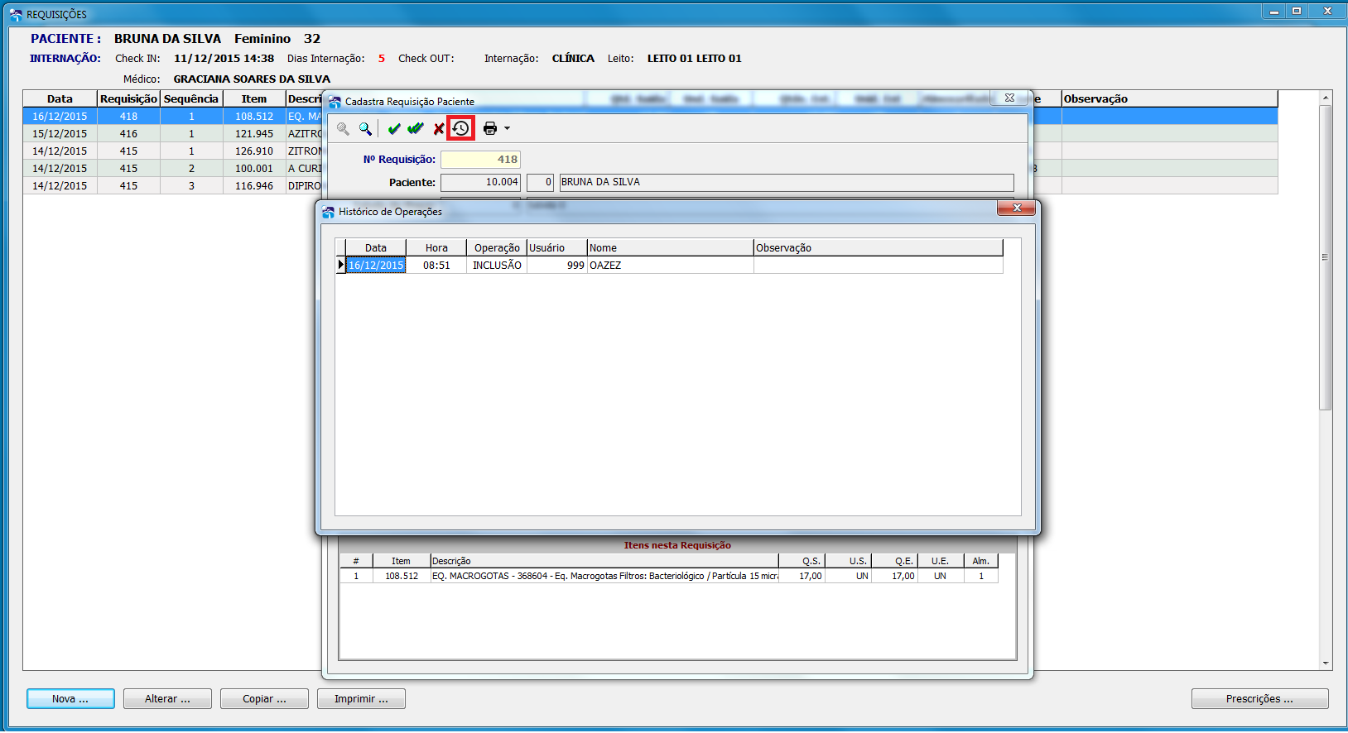Close the Cadastra Requisição Paciente window
The image size is (1348, 733).
coord(1010,98)
